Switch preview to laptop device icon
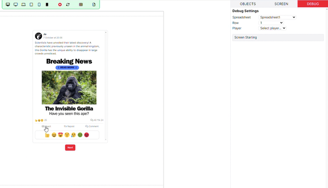Screen dimensions: 328x188 [23, 4]
